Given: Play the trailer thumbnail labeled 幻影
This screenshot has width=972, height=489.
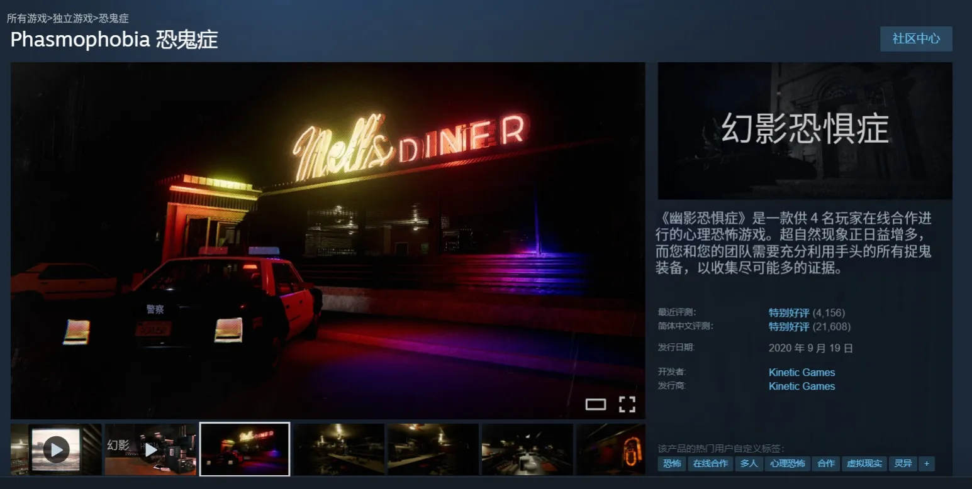Looking at the screenshot, I should 150,449.
